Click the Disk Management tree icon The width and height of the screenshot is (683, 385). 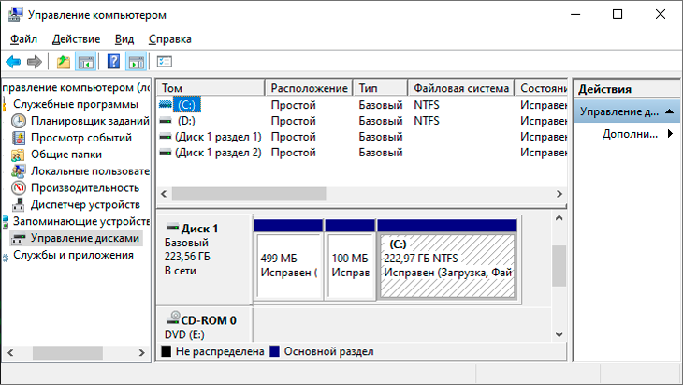pyautogui.click(x=19, y=239)
